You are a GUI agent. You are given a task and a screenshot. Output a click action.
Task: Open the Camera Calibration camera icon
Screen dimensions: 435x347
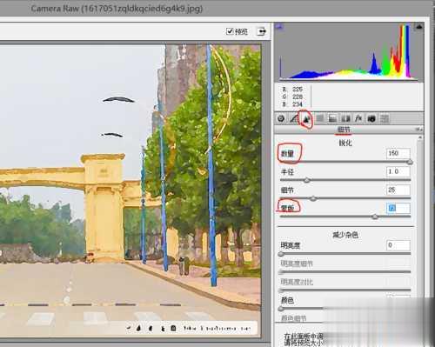[371, 118]
